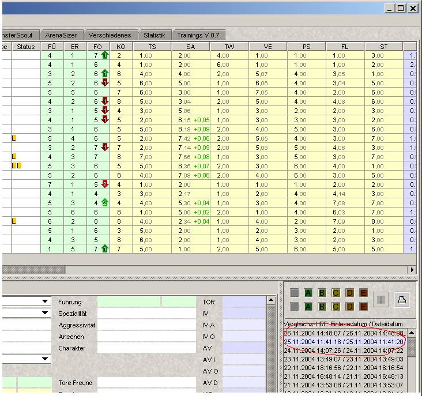422x396 pixels.
Task: Select group E in upper group row
Action: pos(364,293)
